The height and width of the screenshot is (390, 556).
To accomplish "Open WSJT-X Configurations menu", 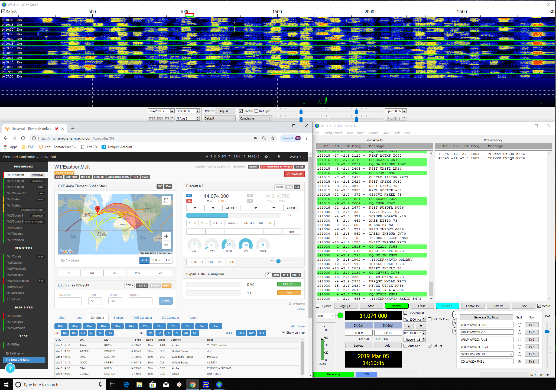I will 333,133.
